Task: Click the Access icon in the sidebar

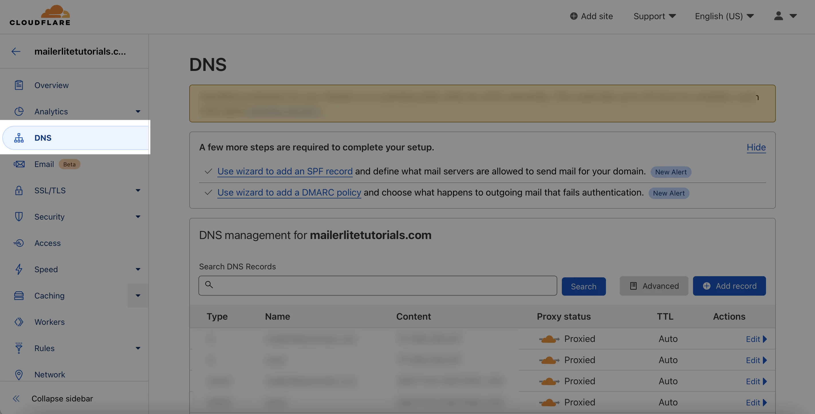Action: (19, 243)
